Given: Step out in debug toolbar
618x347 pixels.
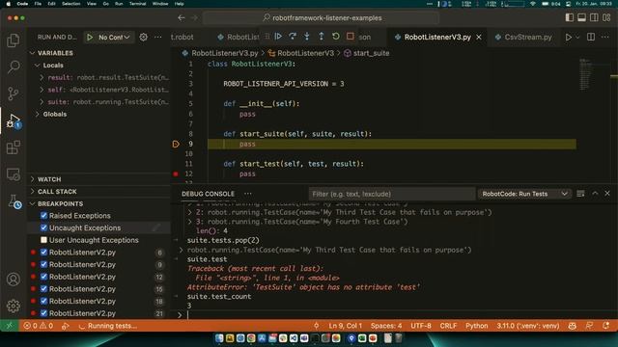Looking at the screenshot, I should click(x=322, y=37).
